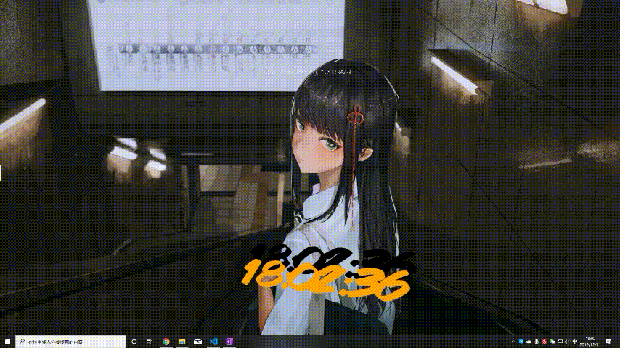The width and height of the screenshot is (620, 348).
Task: Expand the hidden system tray icons
Action: 513,341
